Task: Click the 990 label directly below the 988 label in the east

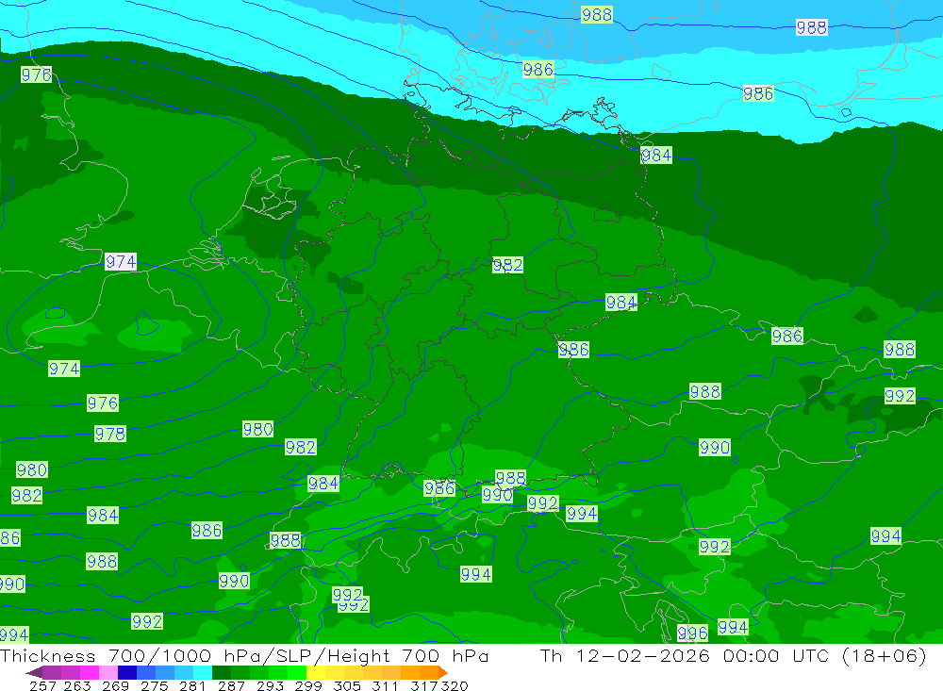Action: (x=715, y=448)
